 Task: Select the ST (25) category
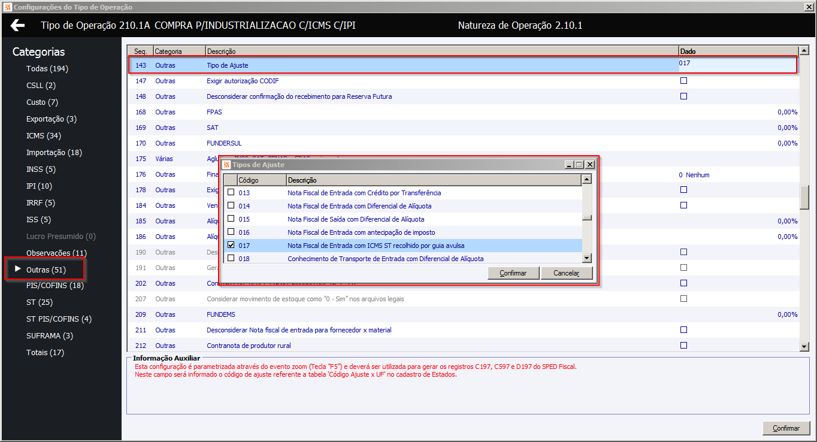40,302
